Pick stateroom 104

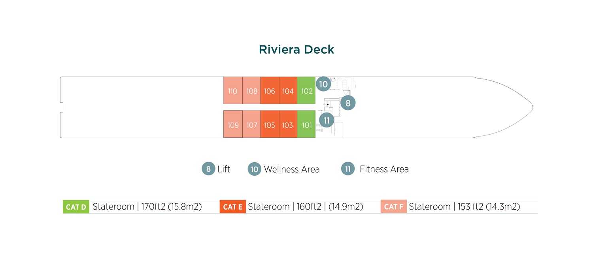tap(288, 90)
